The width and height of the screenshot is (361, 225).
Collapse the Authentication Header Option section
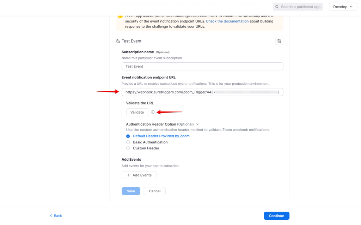point(197,124)
